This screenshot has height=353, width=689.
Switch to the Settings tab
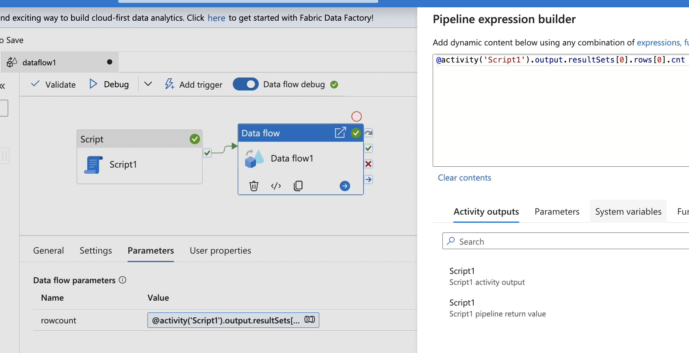pyautogui.click(x=95, y=251)
